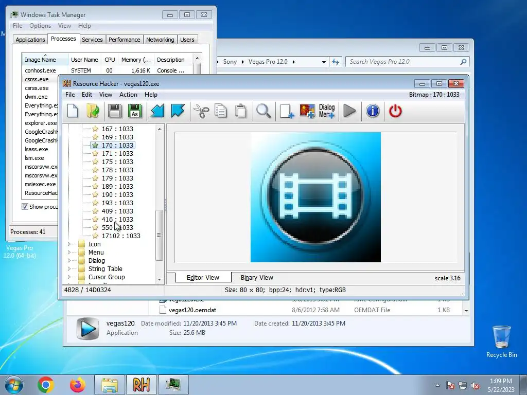Image resolution: width=527 pixels, height=395 pixels.
Task: Click the Vegas Pro 12.0 breadcrumb
Action: (x=268, y=62)
